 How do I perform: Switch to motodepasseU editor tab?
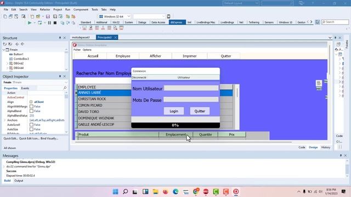pyautogui.click(x=81, y=37)
